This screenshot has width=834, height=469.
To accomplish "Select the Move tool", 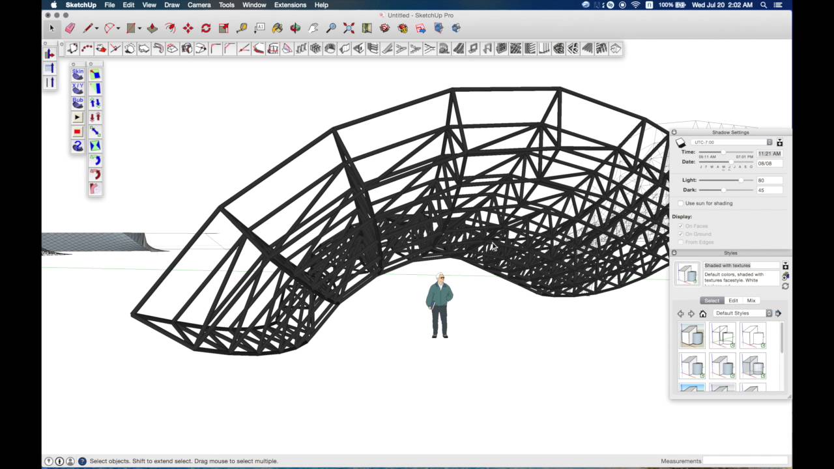I will [188, 28].
